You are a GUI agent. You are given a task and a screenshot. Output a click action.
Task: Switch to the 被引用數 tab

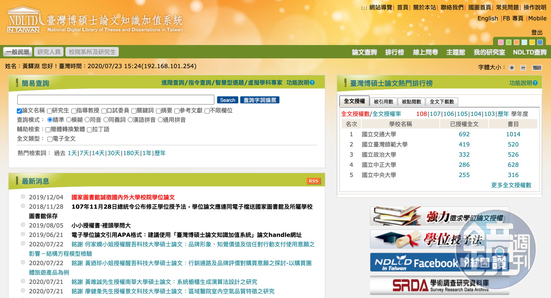pyautogui.click(x=383, y=102)
